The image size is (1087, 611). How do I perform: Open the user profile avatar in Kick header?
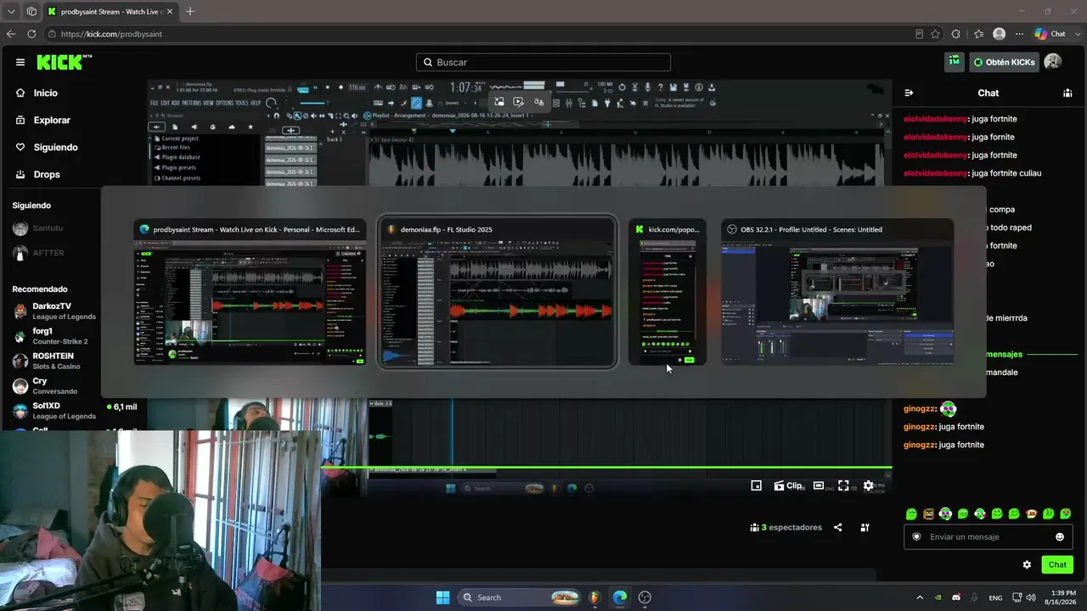coord(1053,62)
